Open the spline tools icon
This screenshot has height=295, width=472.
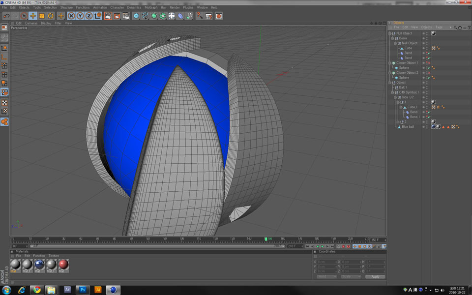145,16
